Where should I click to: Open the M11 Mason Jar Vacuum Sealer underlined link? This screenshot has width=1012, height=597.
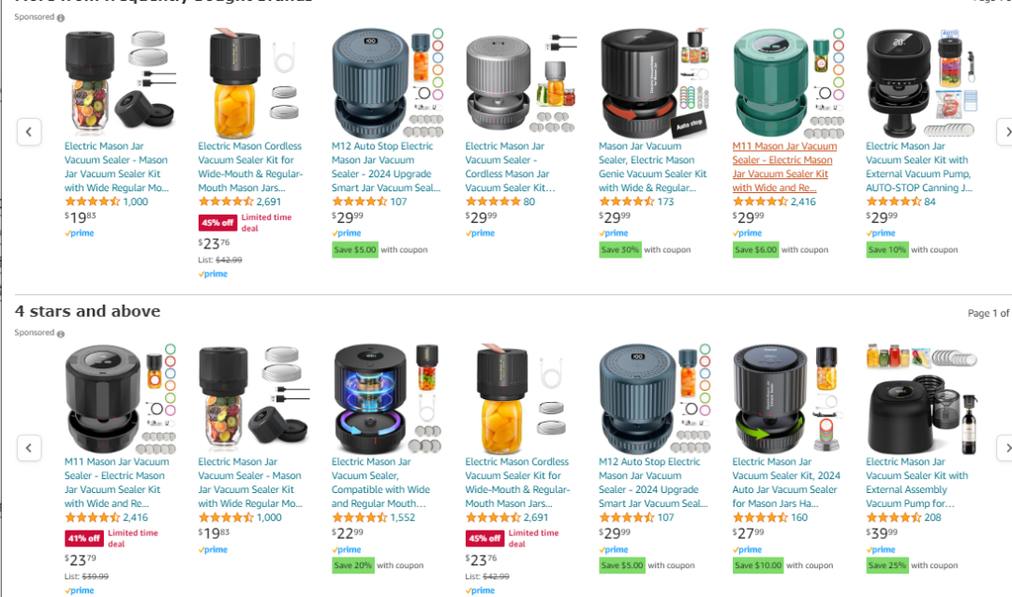tap(784, 167)
